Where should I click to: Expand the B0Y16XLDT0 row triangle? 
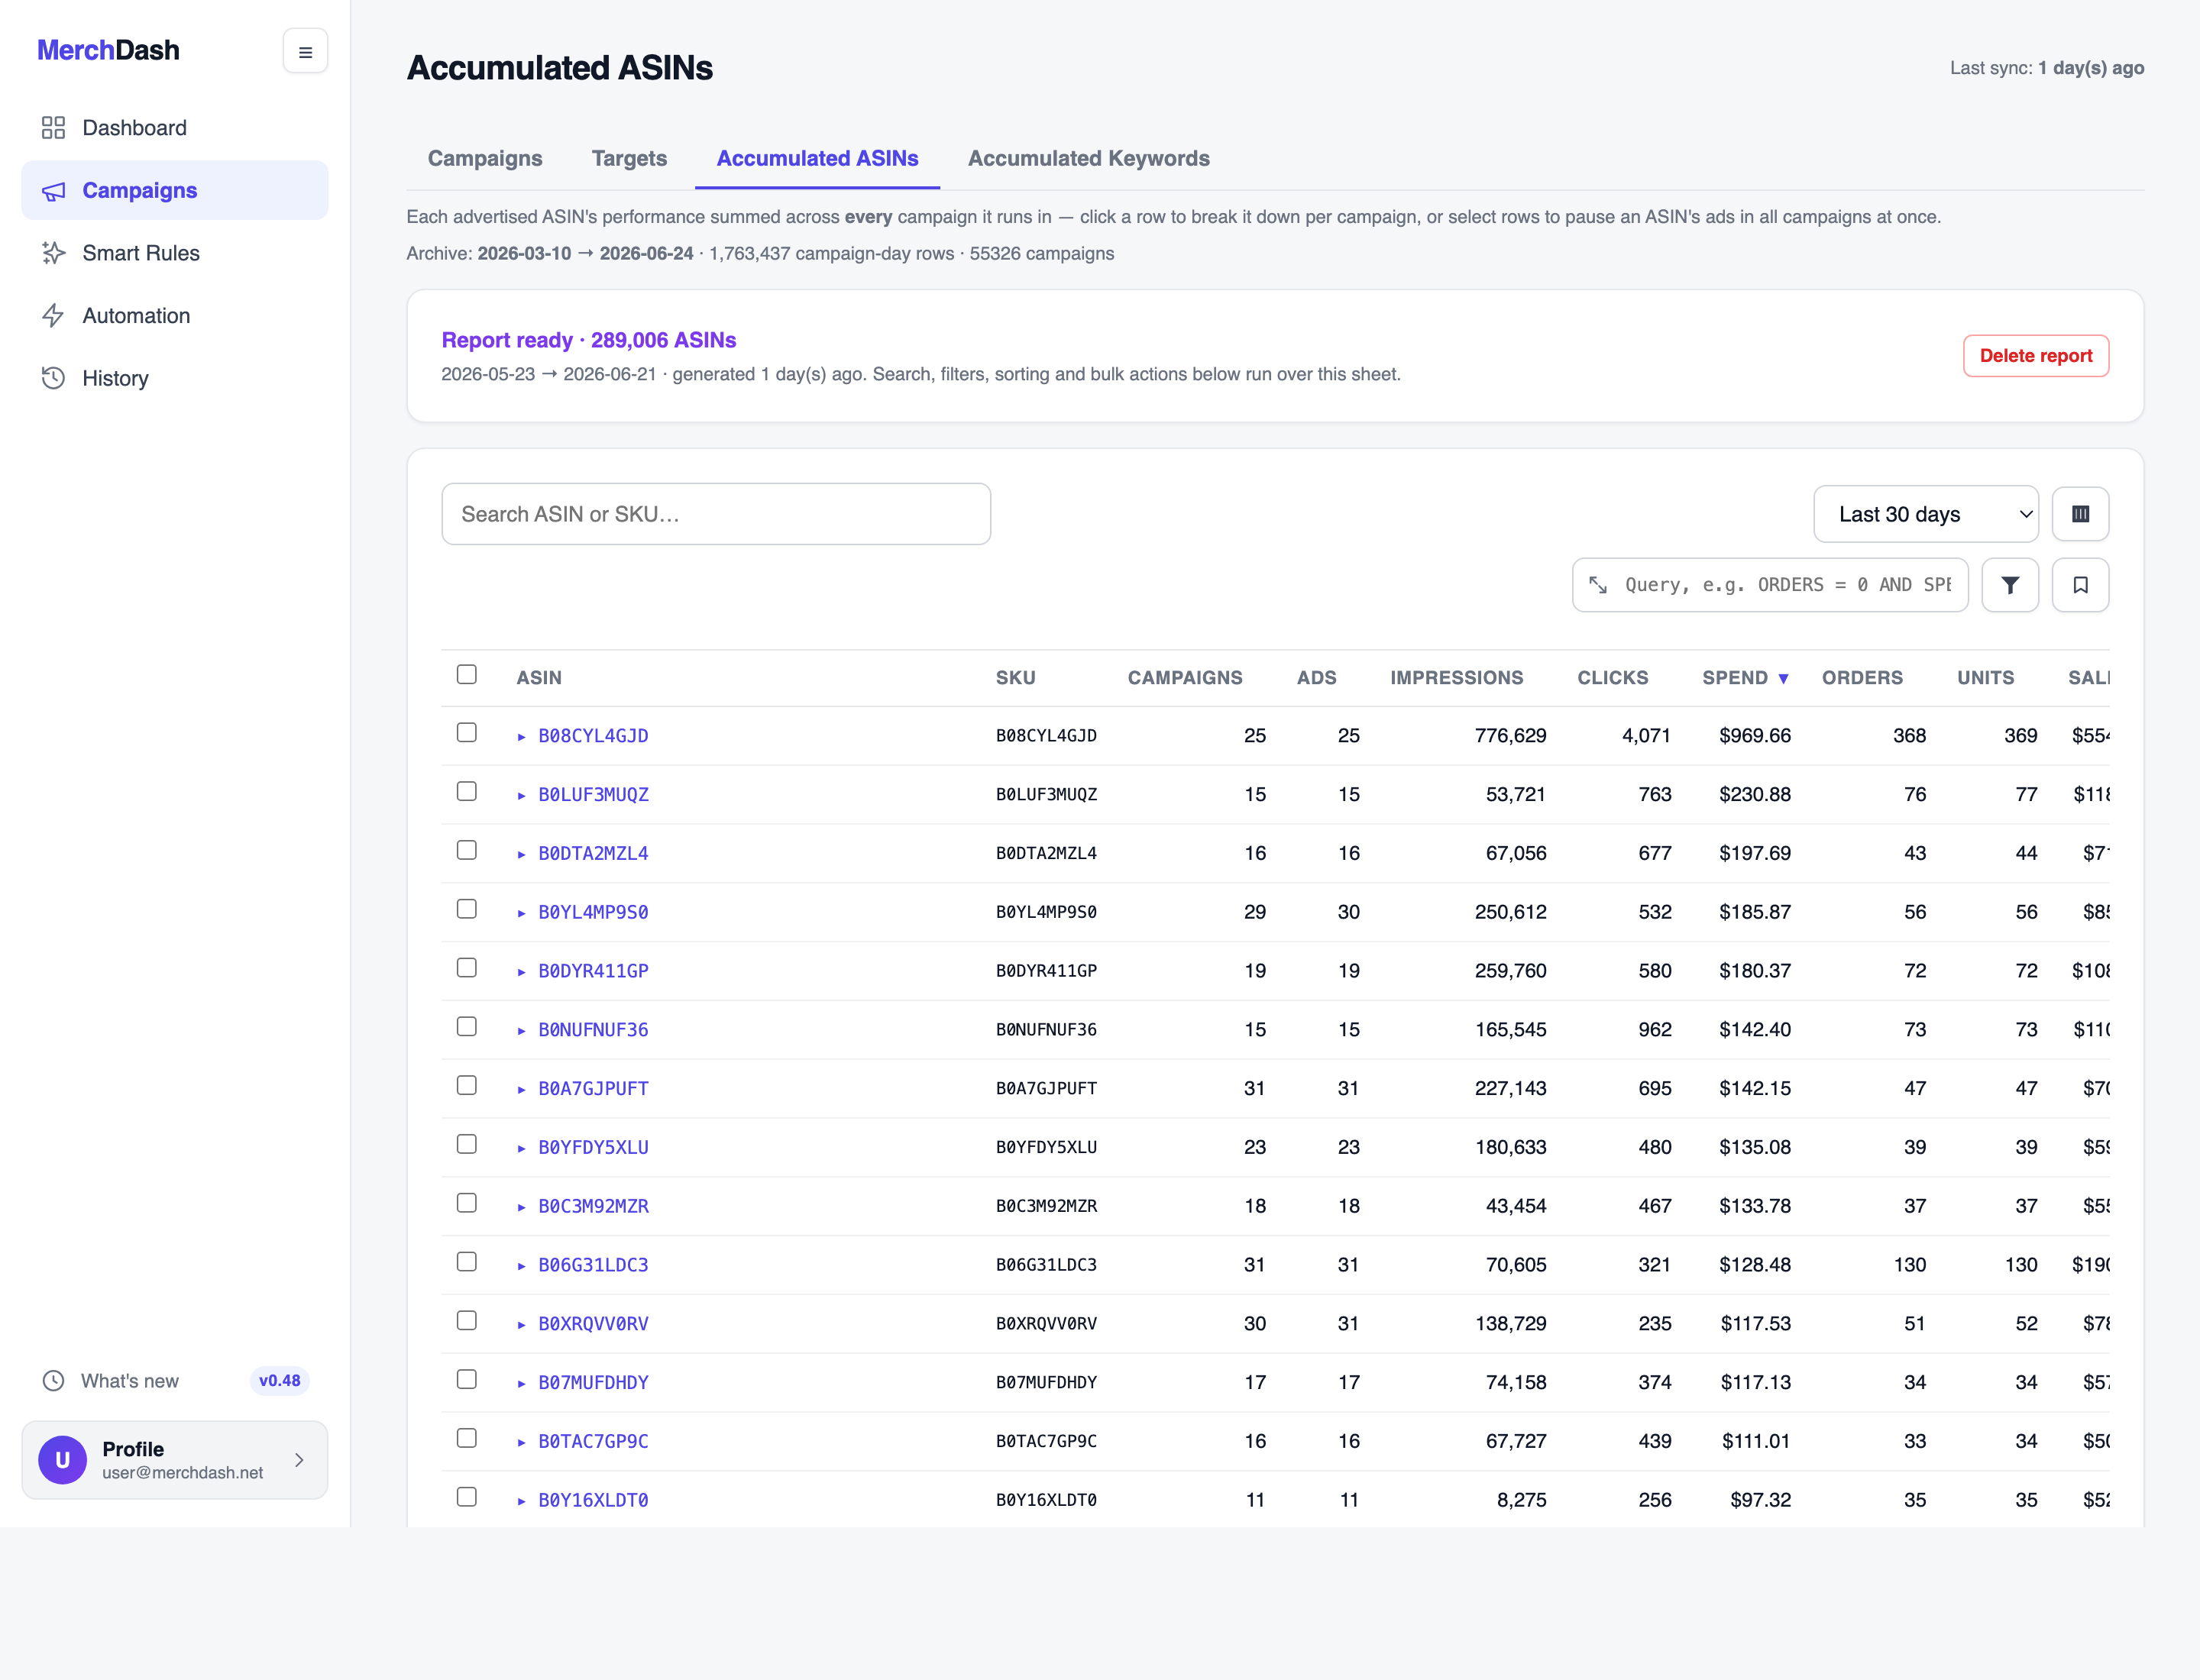(x=521, y=1501)
